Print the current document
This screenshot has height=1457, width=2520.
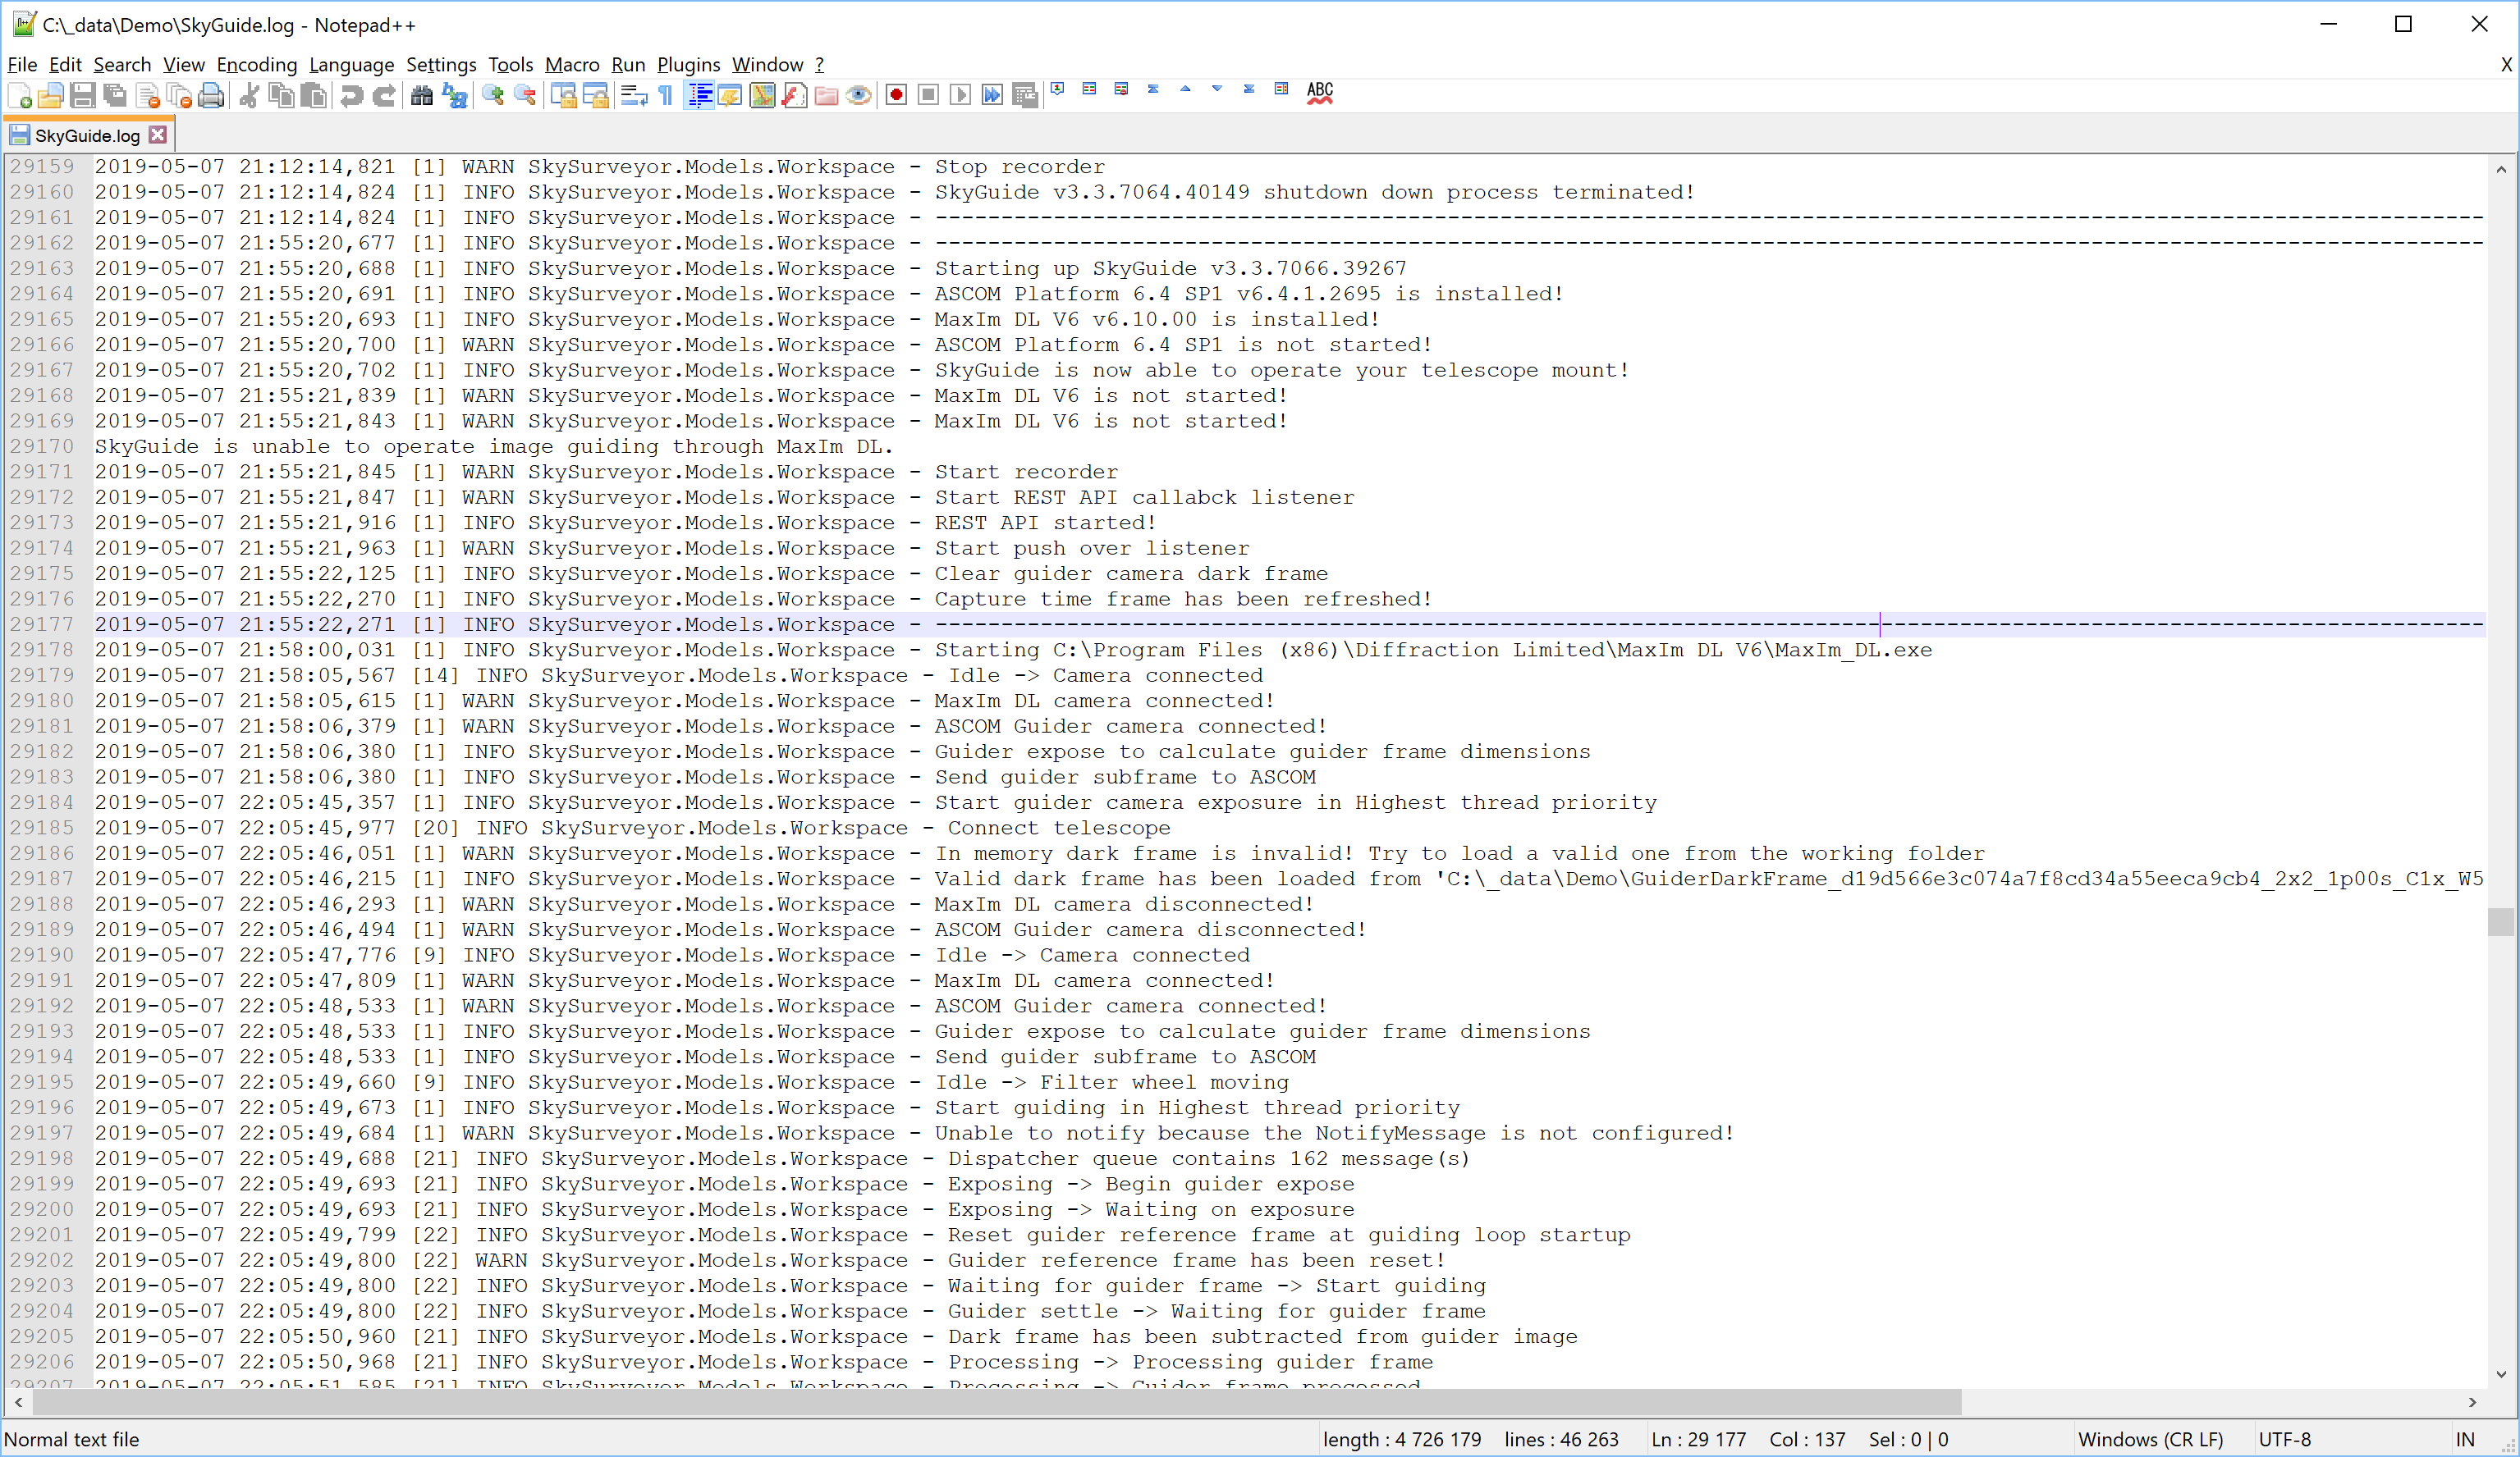[211, 96]
